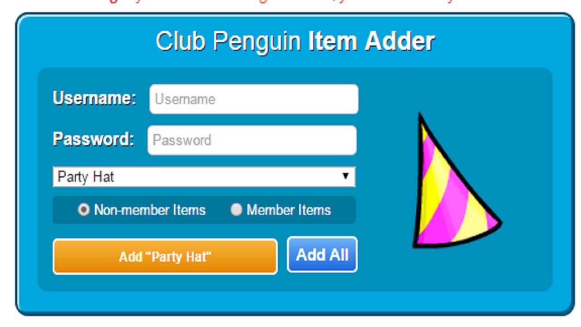
Task: Select the Member Items radio button
Action: click(236, 210)
